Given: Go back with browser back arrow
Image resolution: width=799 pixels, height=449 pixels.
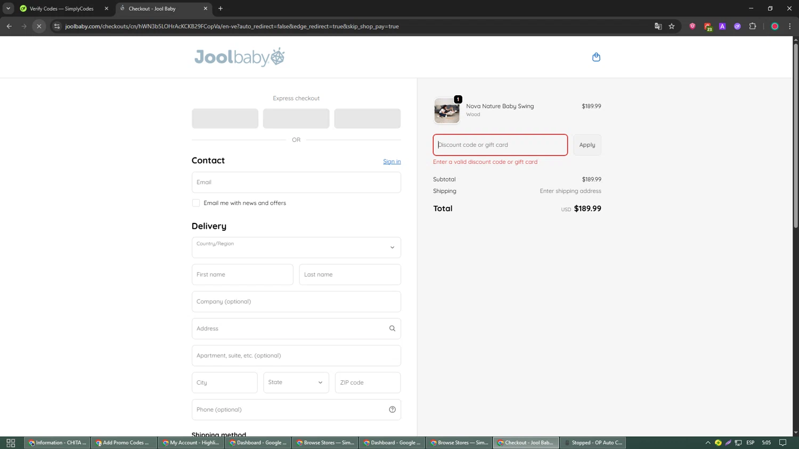Looking at the screenshot, I should (x=9, y=26).
